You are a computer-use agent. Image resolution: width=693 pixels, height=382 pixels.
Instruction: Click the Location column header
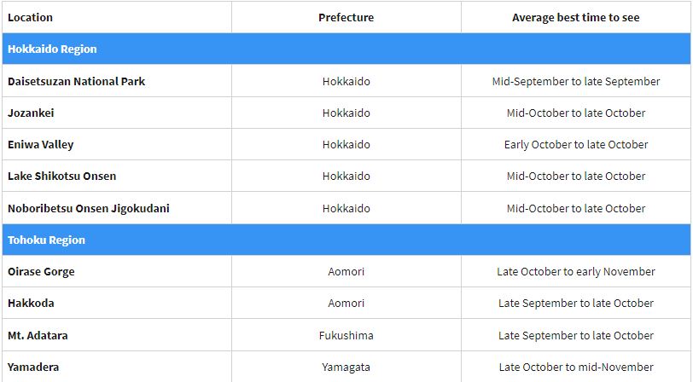[x=30, y=17]
